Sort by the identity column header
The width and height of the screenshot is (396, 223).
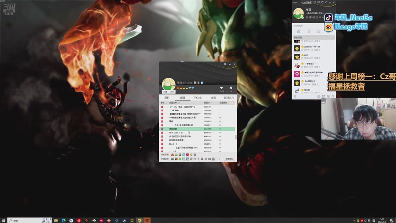click(164, 103)
